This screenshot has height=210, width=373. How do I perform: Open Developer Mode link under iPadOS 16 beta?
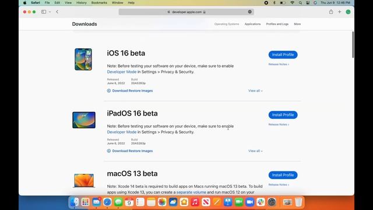pos(122,132)
